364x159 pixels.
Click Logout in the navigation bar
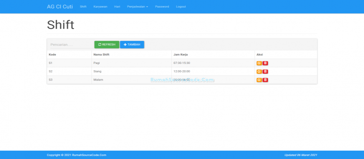[x=181, y=7]
